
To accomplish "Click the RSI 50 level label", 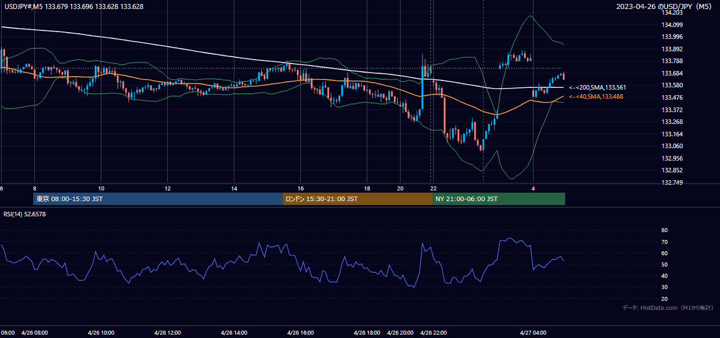I will 664,264.
